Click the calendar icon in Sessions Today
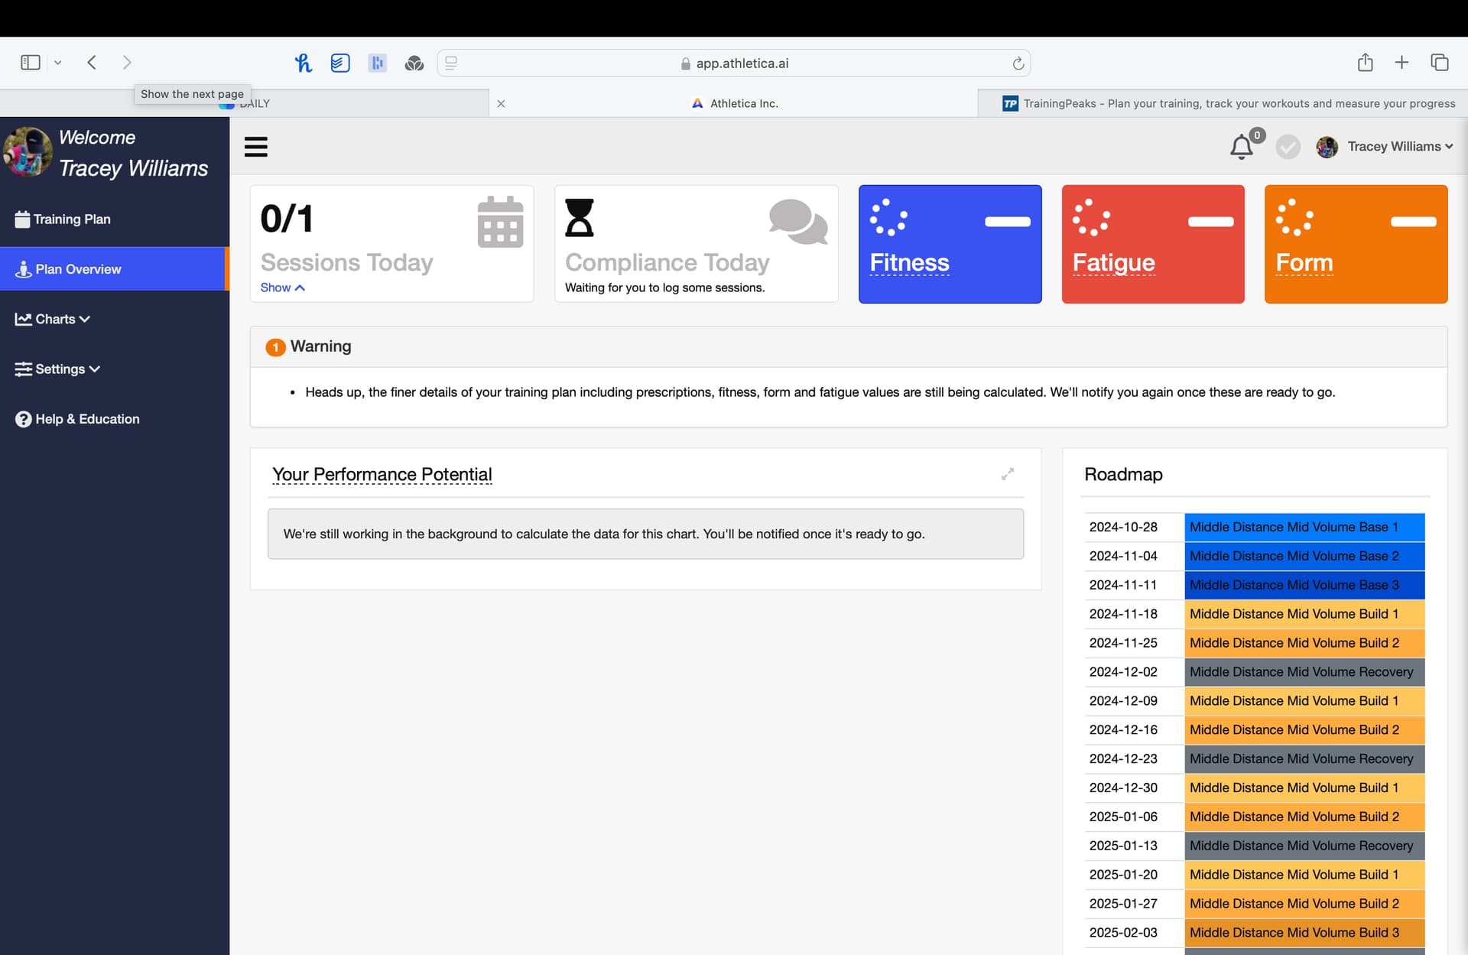Viewport: 1468px width, 955px height. tap(500, 222)
